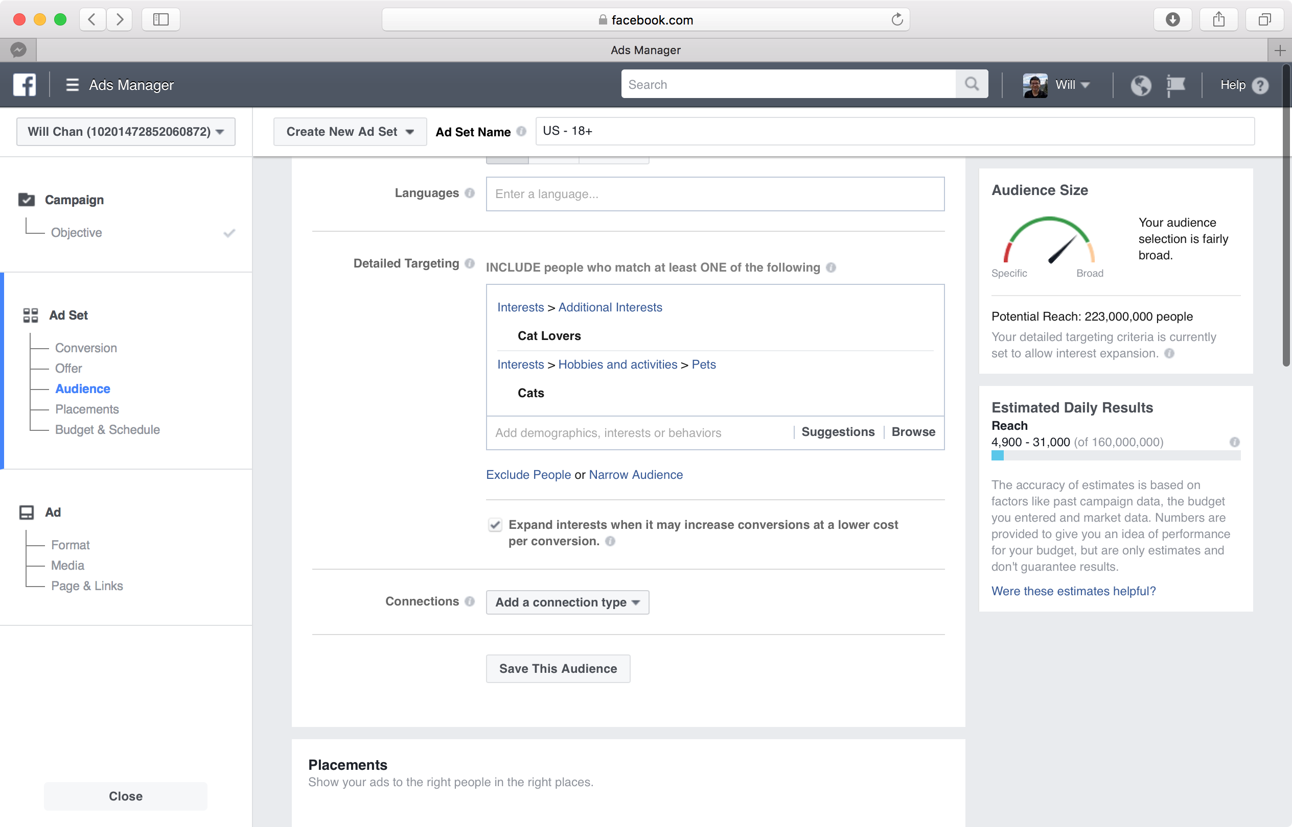Click Will's profile picture thumbnail
Screen dimensions: 1292x827
coord(1035,85)
